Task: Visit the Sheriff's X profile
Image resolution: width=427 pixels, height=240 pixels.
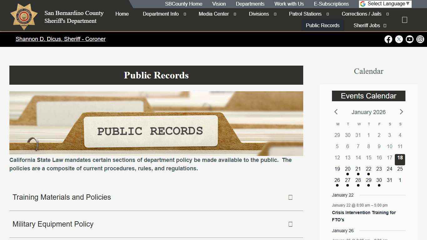Action: pyautogui.click(x=399, y=39)
